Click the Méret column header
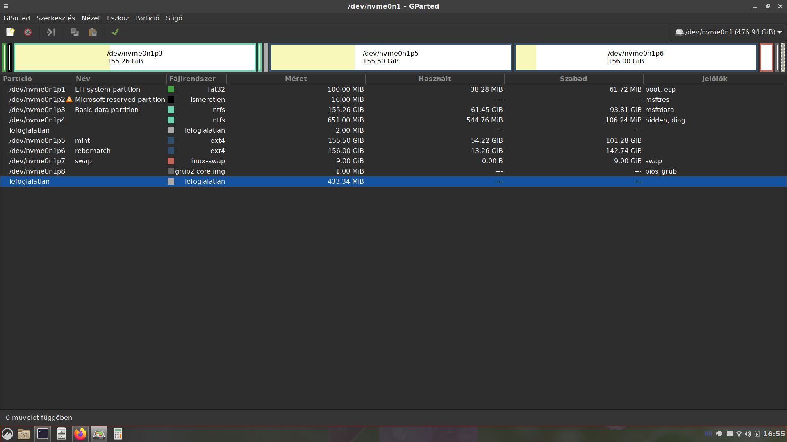 pyautogui.click(x=296, y=79)
